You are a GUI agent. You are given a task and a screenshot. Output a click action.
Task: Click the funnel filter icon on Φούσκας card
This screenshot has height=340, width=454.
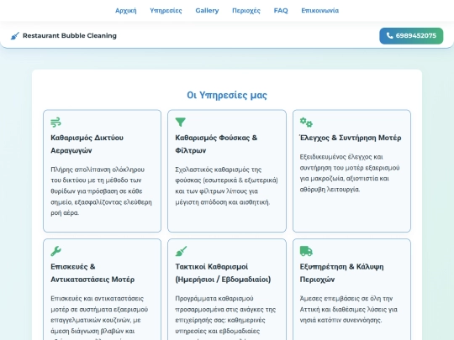click(x=180, y=122)
